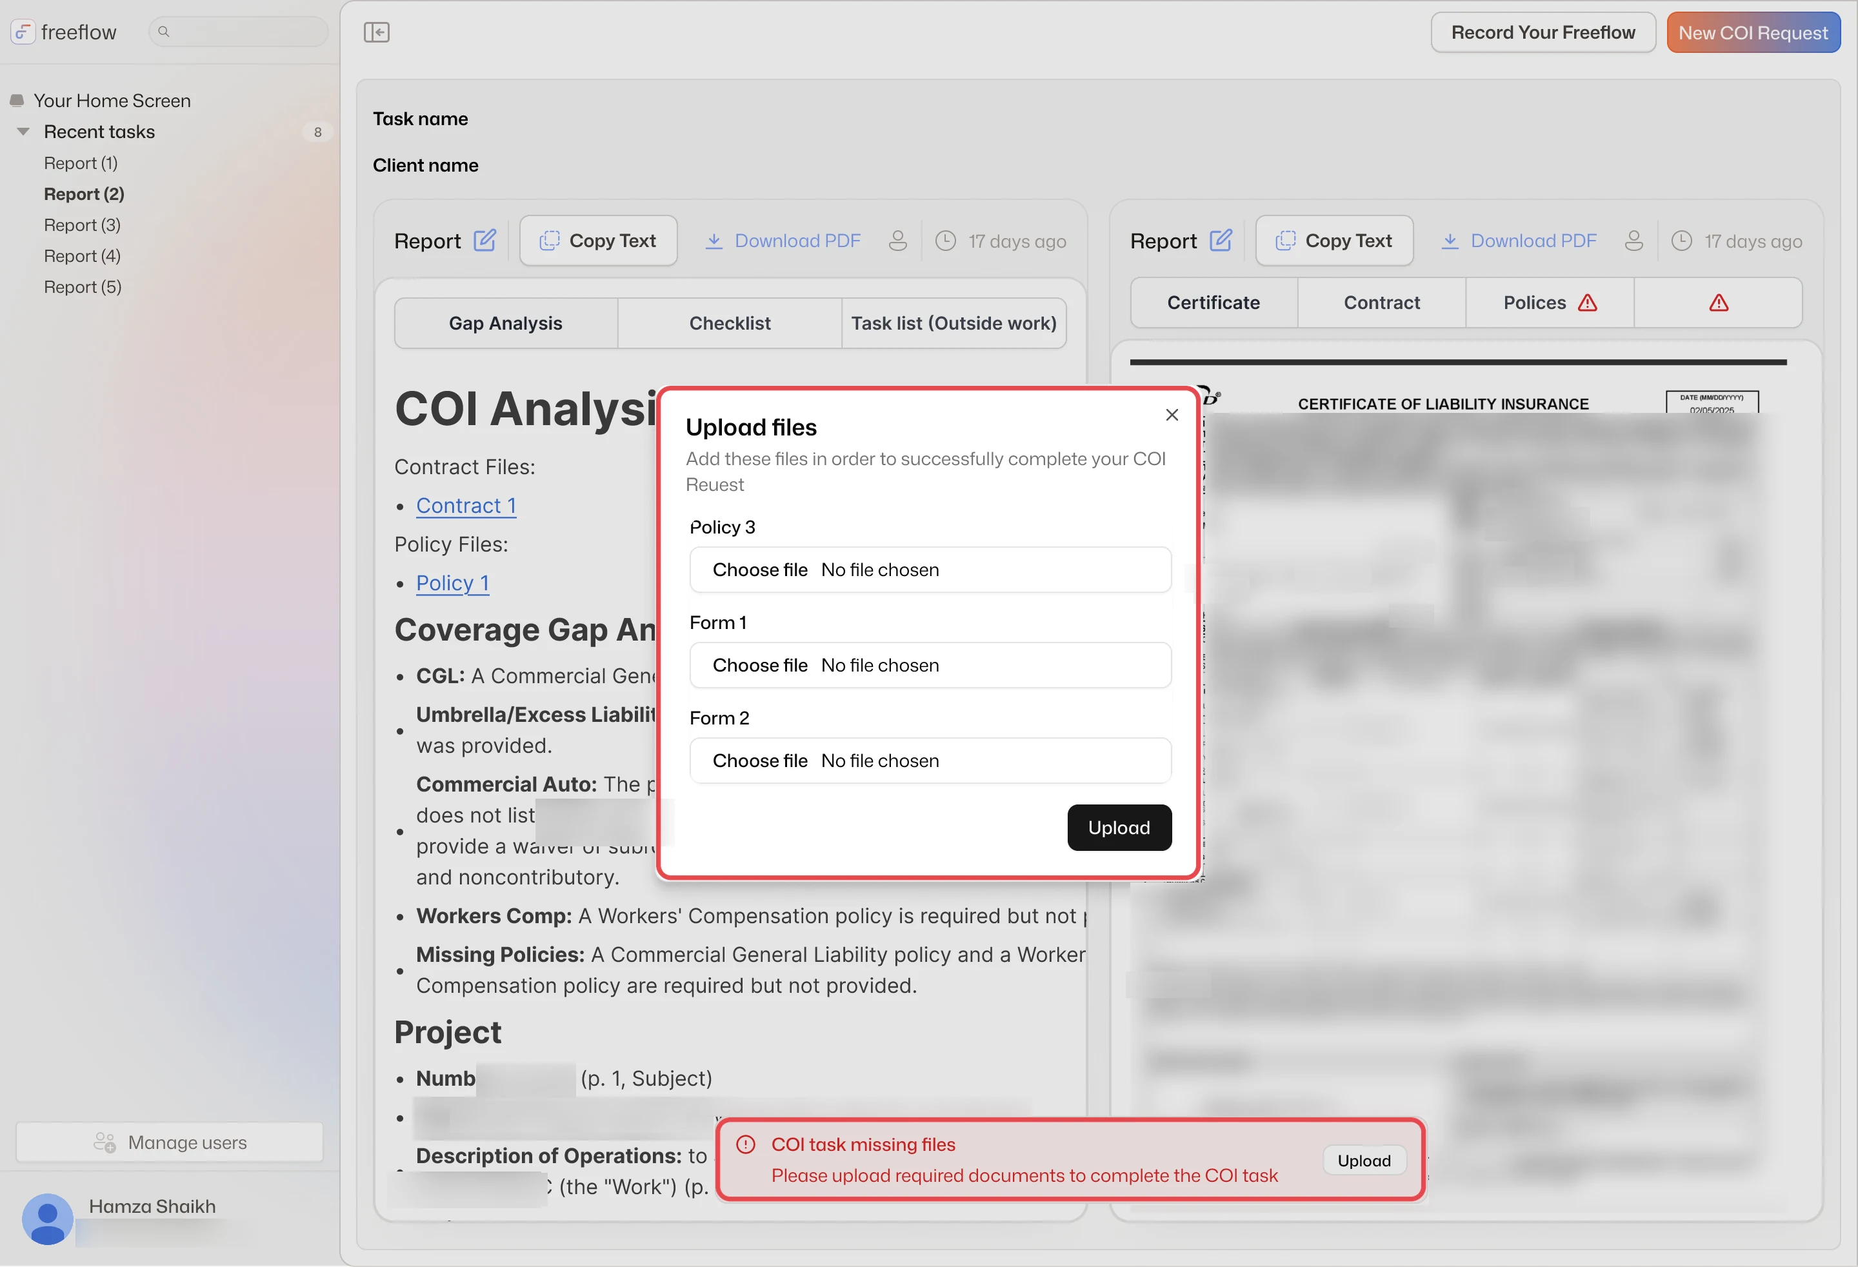Open Report (3) in recent tasks

pos(83,224)
